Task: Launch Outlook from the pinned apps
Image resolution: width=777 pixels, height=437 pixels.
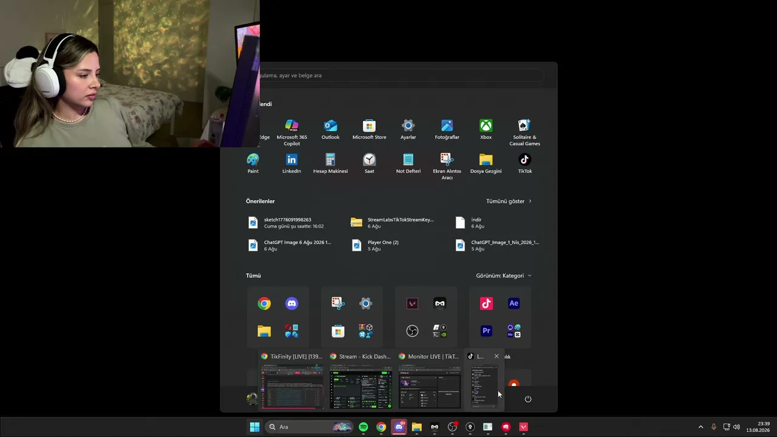Action: (330, 130)
